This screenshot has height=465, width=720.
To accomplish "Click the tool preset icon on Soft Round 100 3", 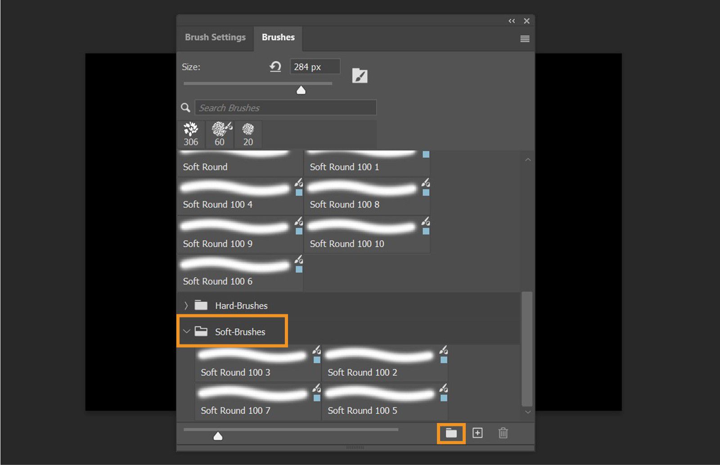I will pos(317,350).
